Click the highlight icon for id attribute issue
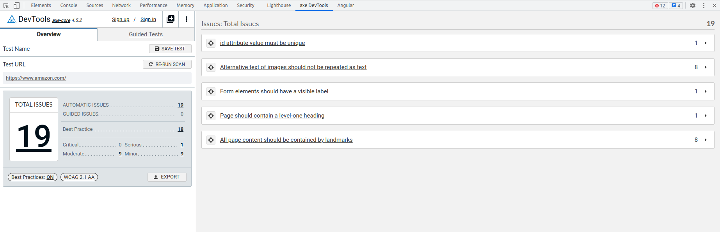This screenshot has width=720, height=232. [211, 43]
